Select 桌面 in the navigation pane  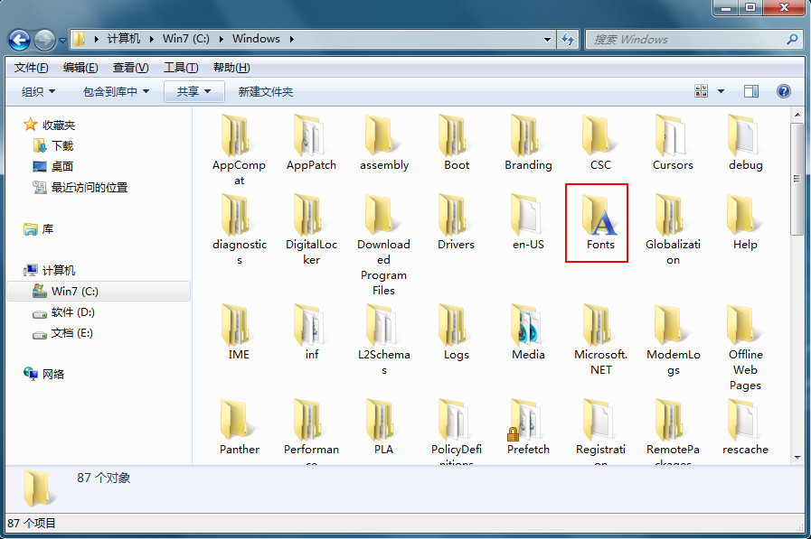(x=52, y=167)
